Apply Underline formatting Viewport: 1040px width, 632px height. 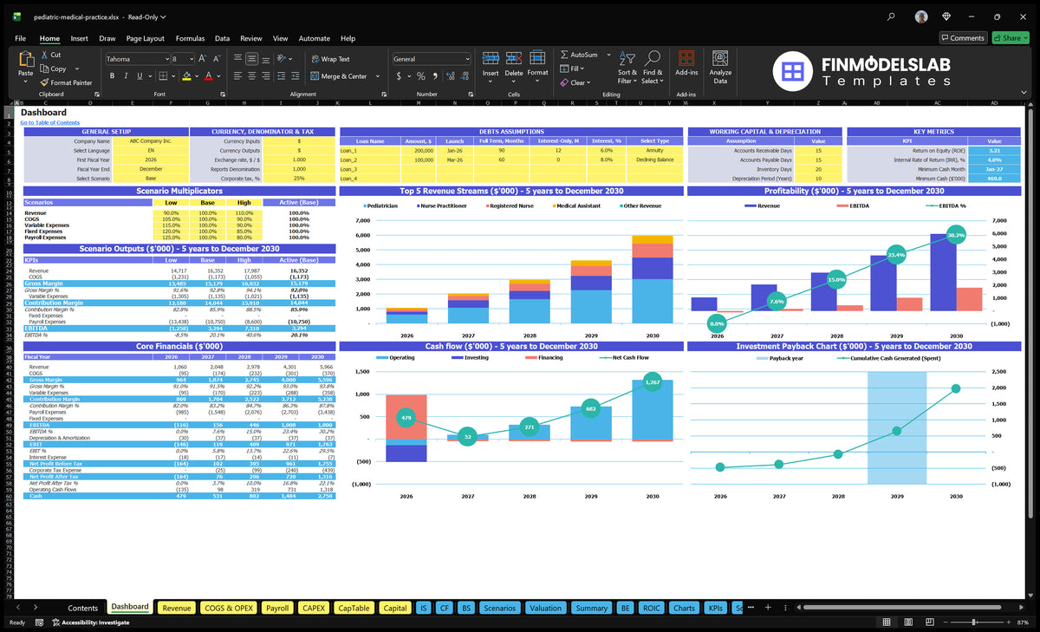(x=140, y=75)
